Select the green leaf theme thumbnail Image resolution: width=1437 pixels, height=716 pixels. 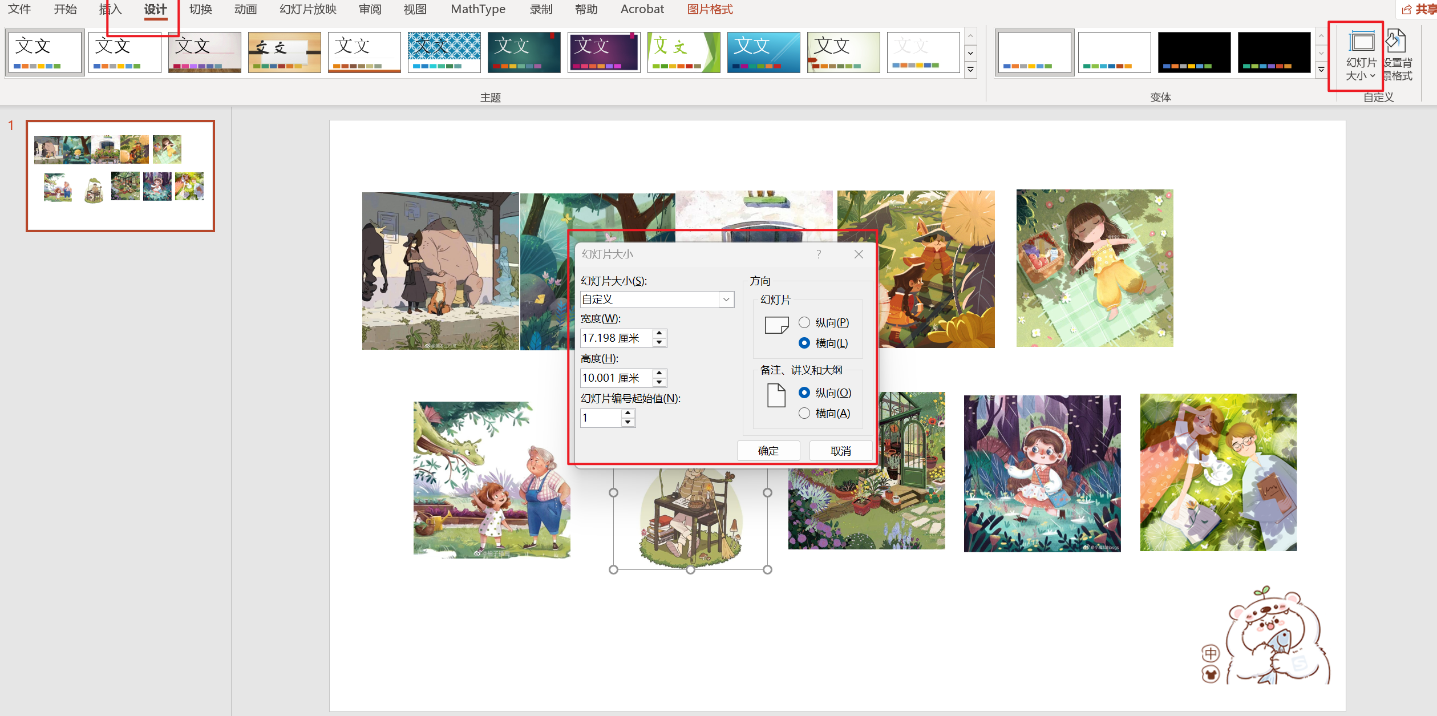point(683,52)
